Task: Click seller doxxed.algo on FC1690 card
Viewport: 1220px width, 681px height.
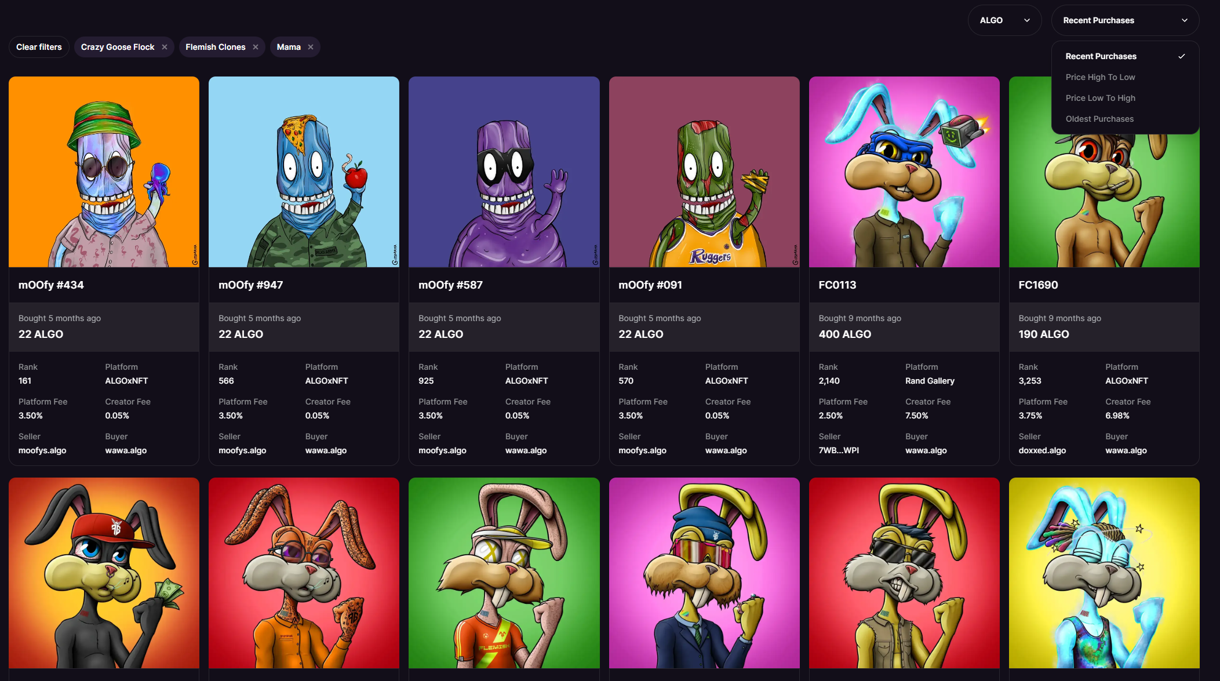Action: pyautogui.click(x=1042, y=450)
